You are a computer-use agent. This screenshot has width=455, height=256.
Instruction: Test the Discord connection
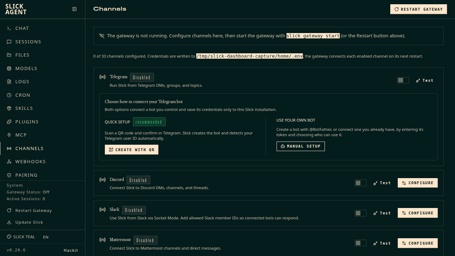coord(382,183)
